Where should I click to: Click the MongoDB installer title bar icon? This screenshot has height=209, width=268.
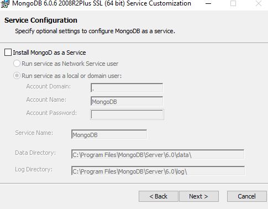pos(5,4)
